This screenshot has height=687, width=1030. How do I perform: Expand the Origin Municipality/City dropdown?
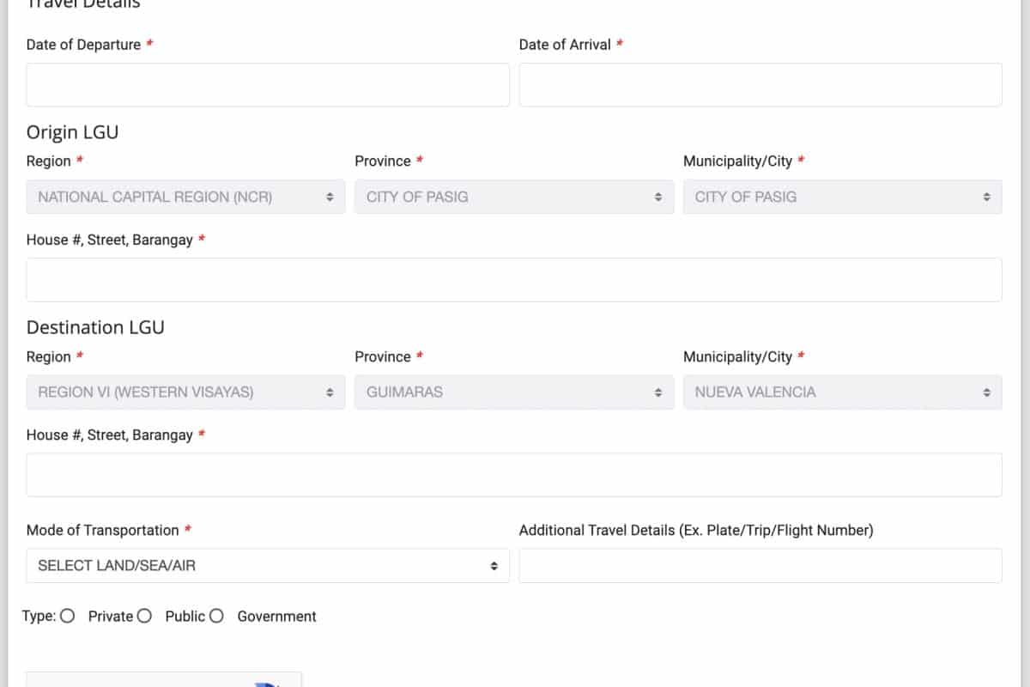coord(842,197)
